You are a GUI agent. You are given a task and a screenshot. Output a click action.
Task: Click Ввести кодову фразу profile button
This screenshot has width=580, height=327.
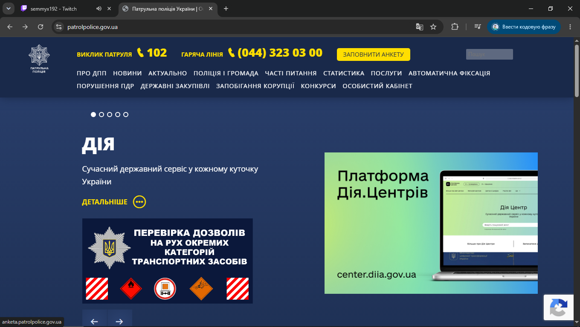point(524,27)
